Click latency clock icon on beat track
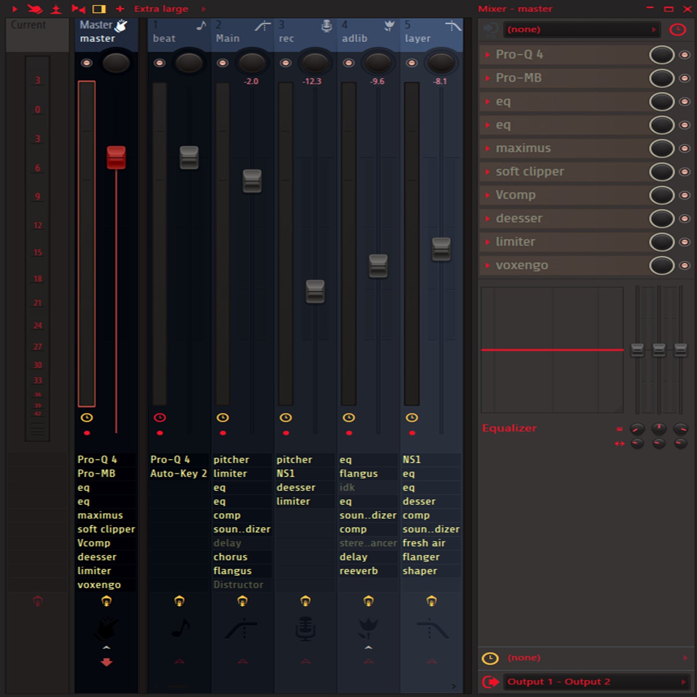This screenshot has height=697, width=697. tap(160, 418)
